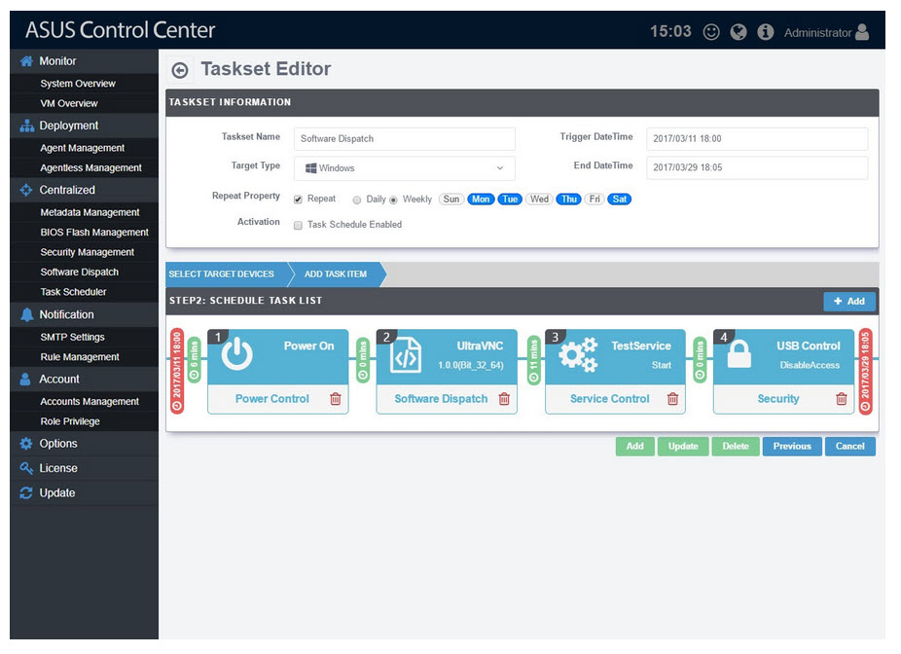Click the globe icon in header

pos(739,31)
